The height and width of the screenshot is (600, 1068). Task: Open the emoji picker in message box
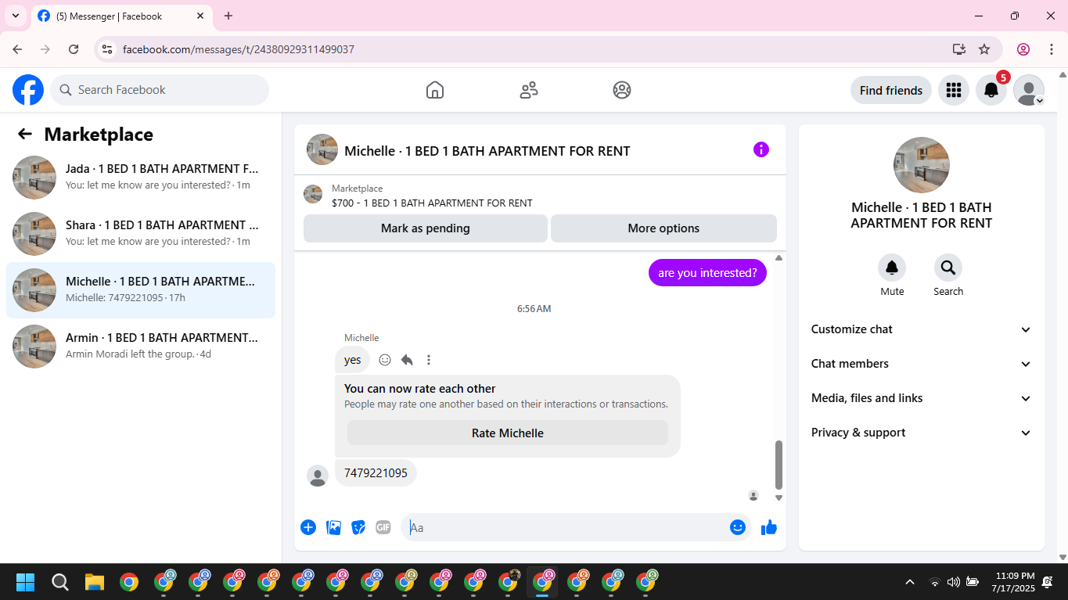pos(737,527)
